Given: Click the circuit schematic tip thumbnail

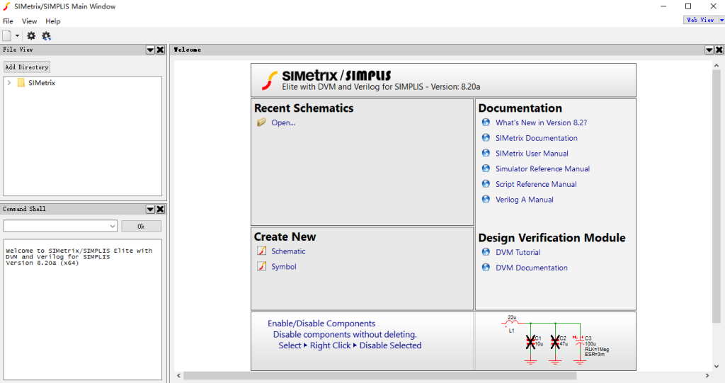Looking at the screenshot, I should click(555, 341).
